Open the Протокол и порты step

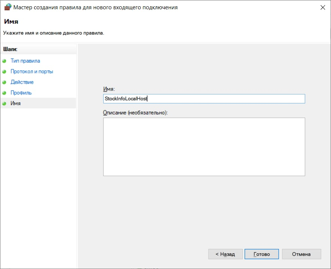coord(32,72)
